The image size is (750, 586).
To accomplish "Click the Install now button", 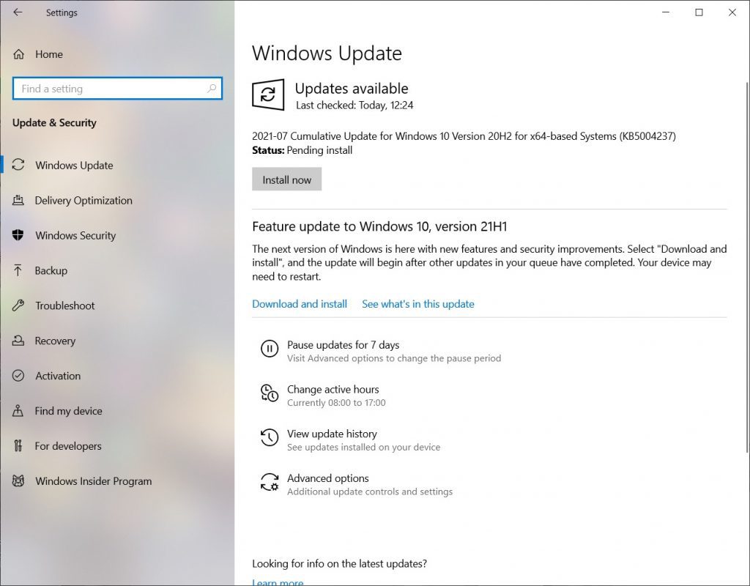I will 286,179.
